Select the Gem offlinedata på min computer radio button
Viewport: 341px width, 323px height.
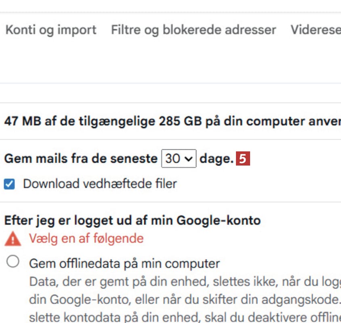pyautogui.click(x=13, y=262)
